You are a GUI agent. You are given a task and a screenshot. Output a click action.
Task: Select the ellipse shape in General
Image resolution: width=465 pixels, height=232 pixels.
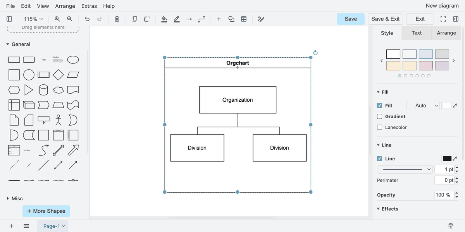pos(73,60)
